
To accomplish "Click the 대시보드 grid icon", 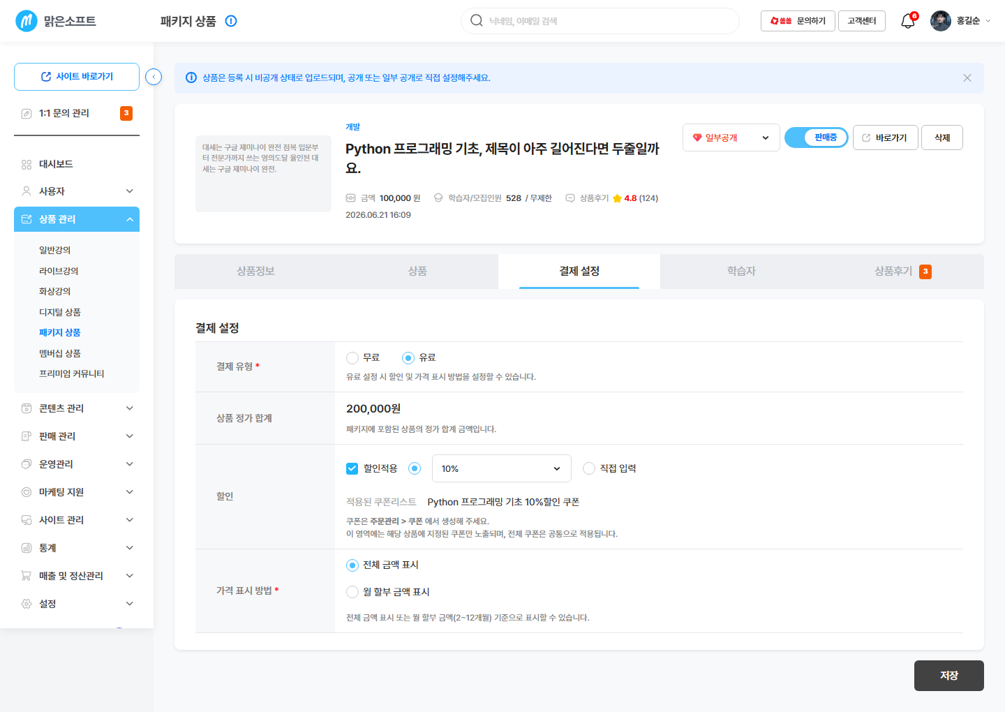I will click(x=27, y=164).
